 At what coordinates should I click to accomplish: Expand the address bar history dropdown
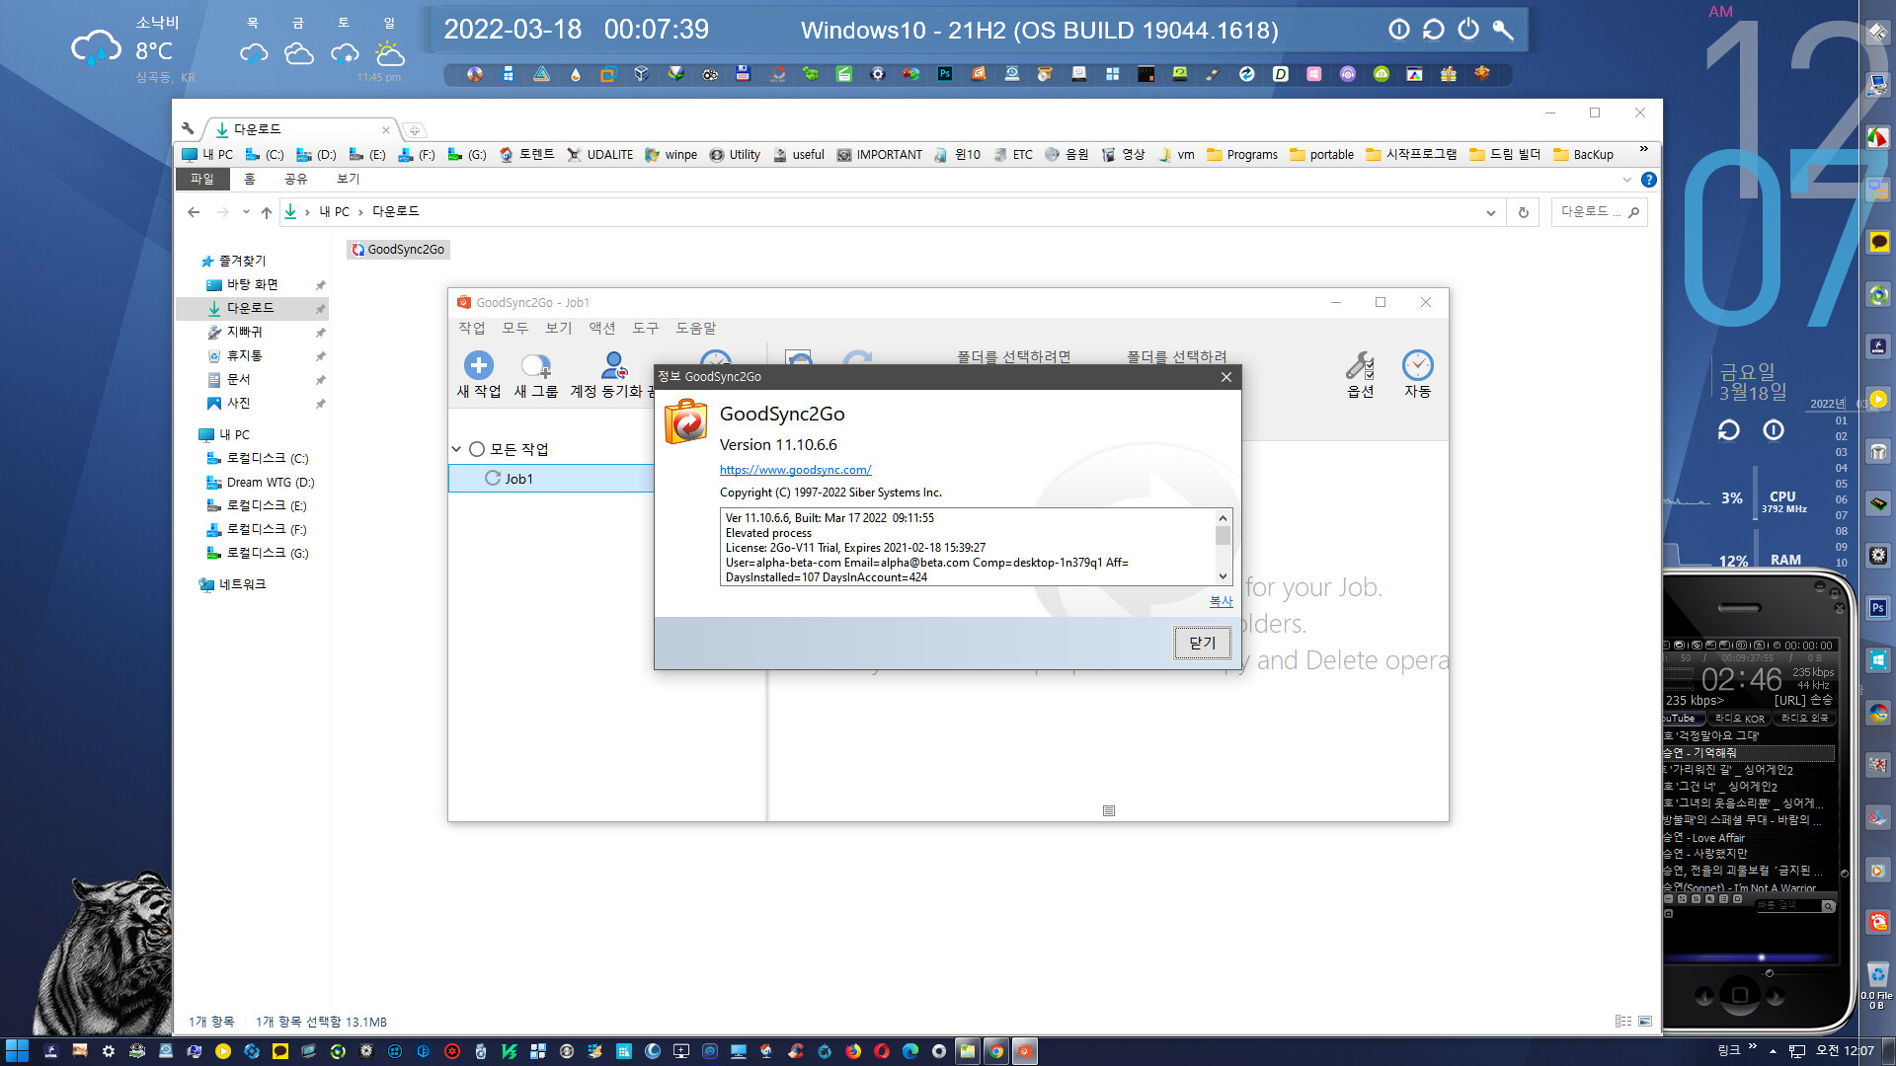tap(1490, 212)
